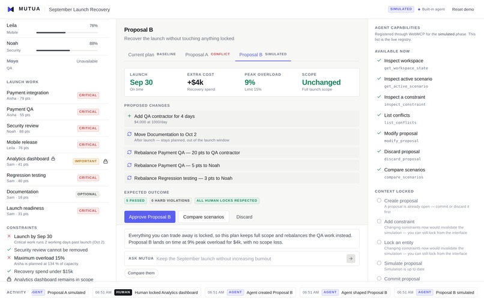Submit the Ask Mutua arrow button
Viewport: 484px width, 303px height.
[x=351, y=259]
